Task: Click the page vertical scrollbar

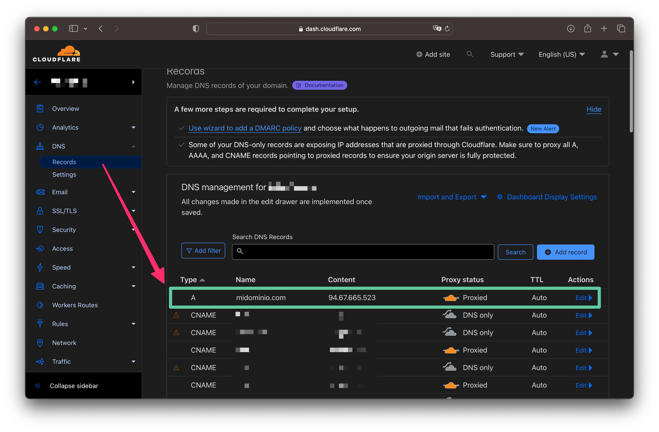Action: click(x=631, y=91)
